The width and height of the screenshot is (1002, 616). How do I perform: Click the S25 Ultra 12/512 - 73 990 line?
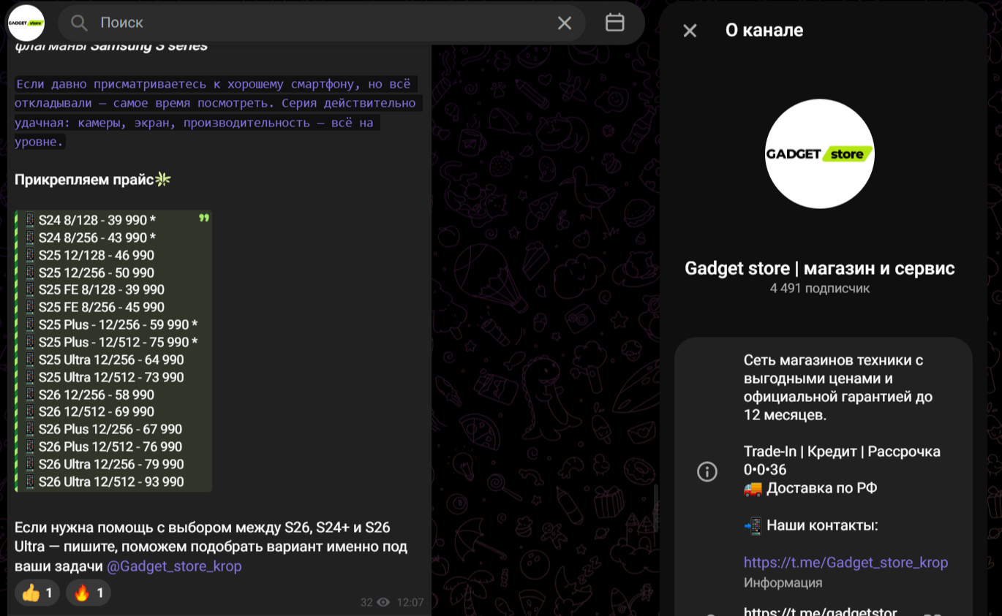105,377
